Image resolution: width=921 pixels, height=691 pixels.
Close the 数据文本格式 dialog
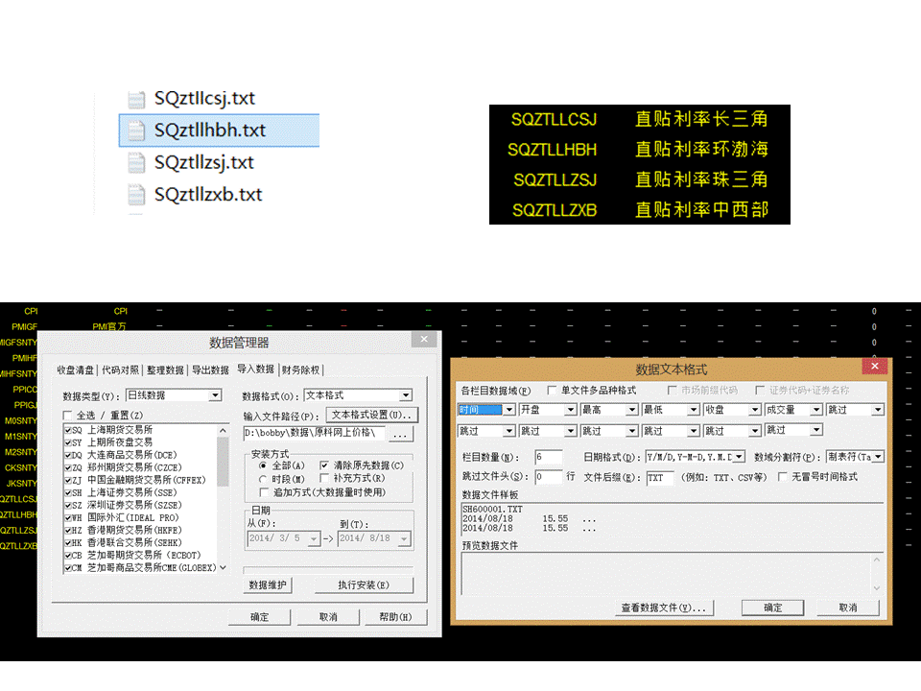click(873, 368)
